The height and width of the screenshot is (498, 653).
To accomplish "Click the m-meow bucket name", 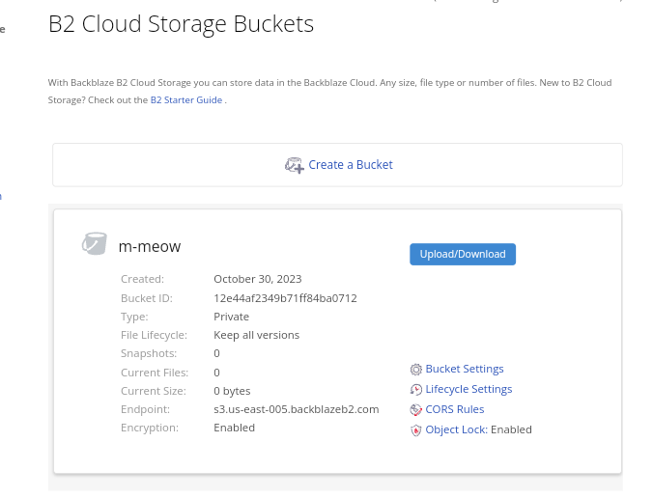I will tap(150, 247).
